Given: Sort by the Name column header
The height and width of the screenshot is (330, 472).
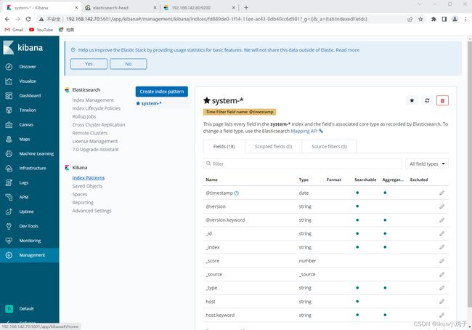Looking at the screenshot, I should 211,180.
